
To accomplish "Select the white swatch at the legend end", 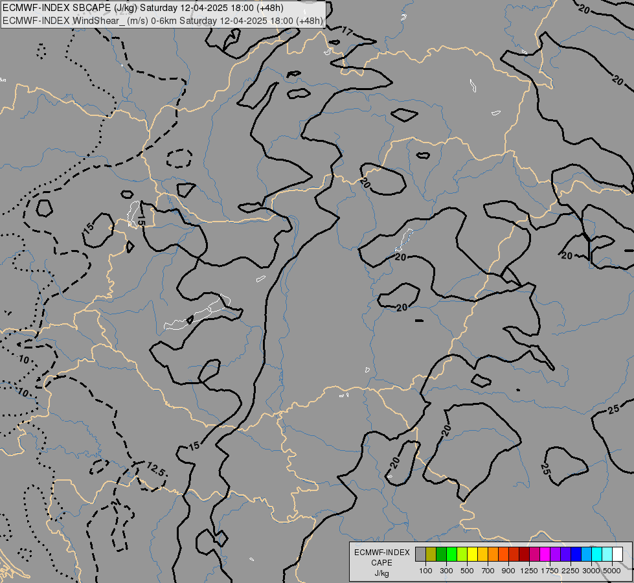I will (617, 554).
